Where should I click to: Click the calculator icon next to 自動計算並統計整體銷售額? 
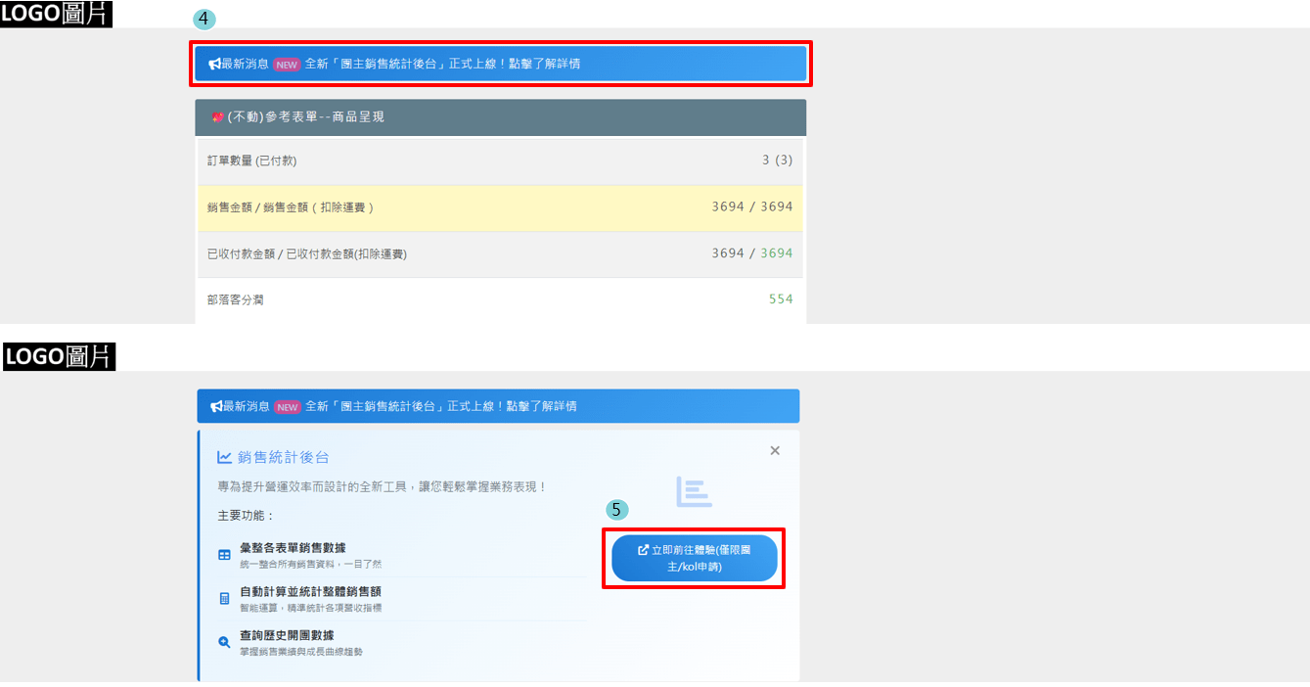point(224,598)
